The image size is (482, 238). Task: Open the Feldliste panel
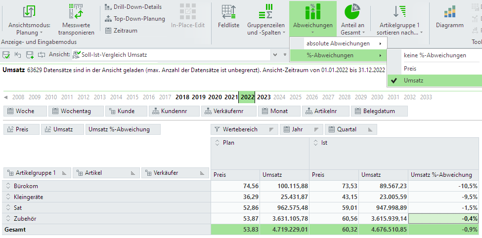pos(228,19)
